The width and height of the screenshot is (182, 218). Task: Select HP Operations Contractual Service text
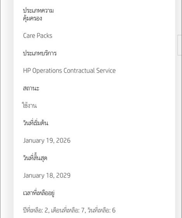coord(69,71)
